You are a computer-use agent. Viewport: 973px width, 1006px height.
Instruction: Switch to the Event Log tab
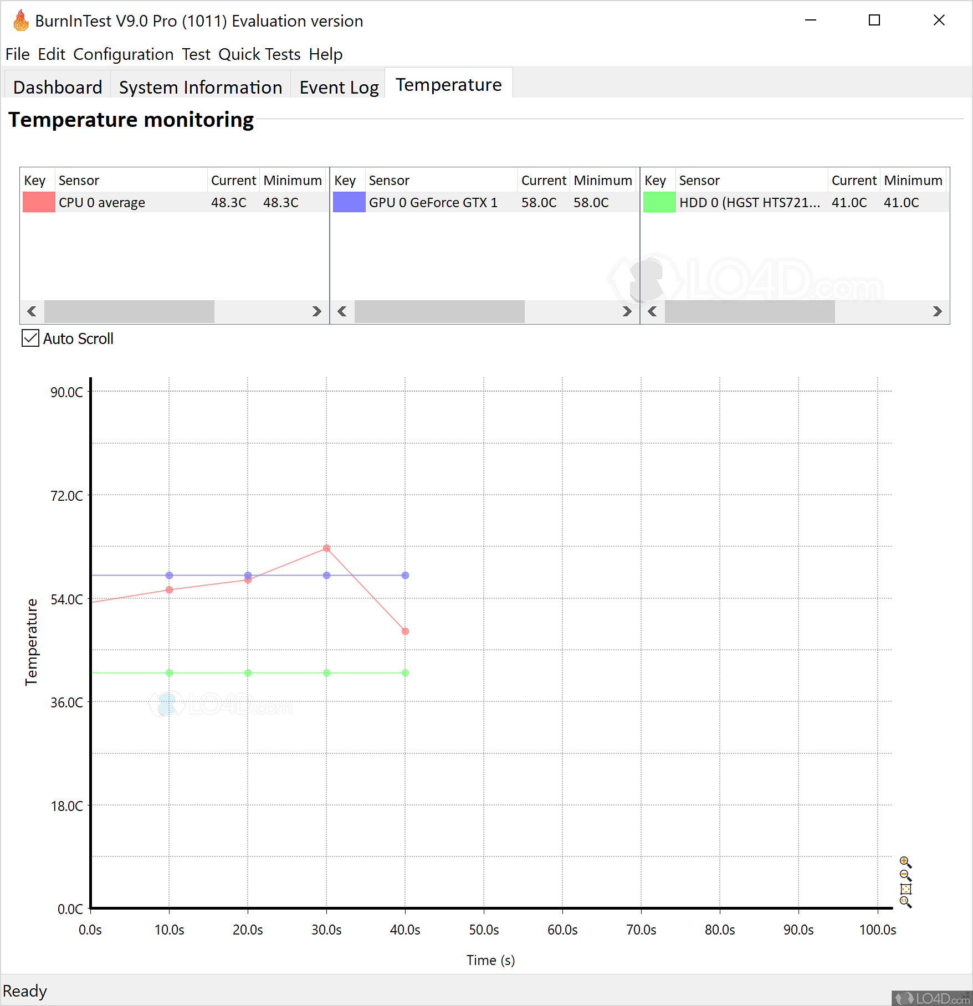(339, 86)
